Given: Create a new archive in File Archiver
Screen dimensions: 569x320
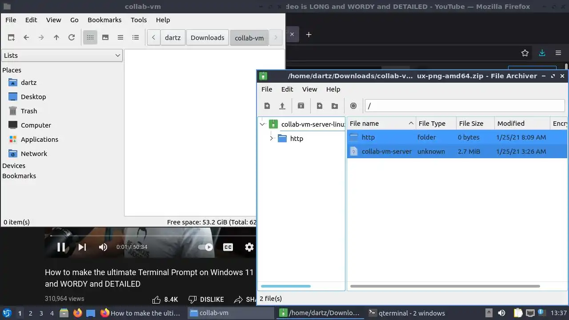Looking at the screenshot, I should point(267,106).
